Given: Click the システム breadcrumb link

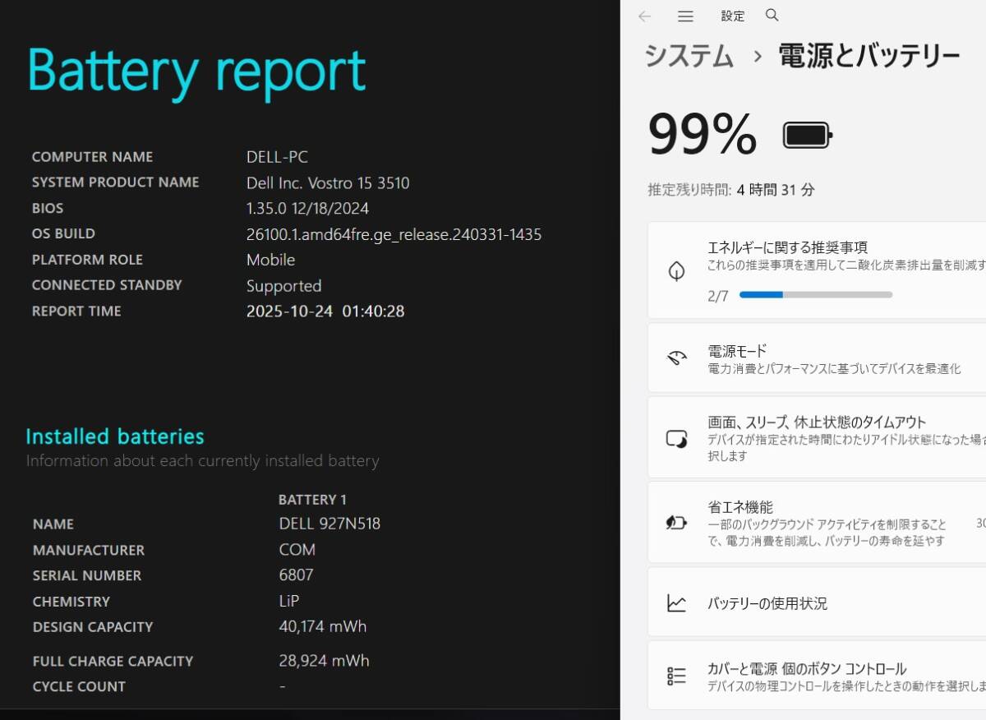Looking at the screenshot, I should (x=689, y=56).
